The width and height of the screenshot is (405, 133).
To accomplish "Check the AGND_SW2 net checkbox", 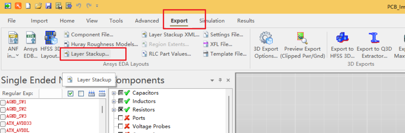I will [x=3, y=109].
